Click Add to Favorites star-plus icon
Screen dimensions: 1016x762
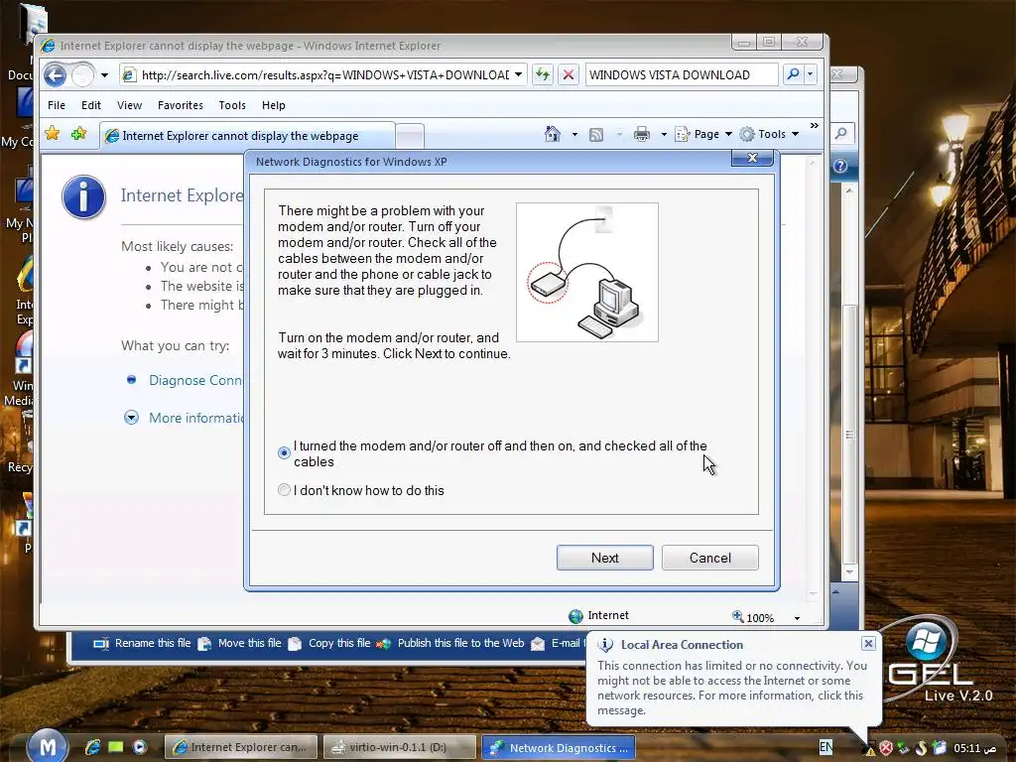click(79, 134)
